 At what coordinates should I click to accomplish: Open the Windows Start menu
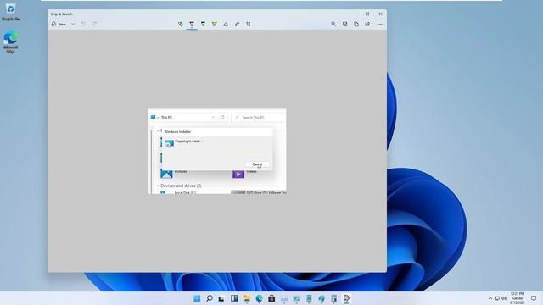197,298
